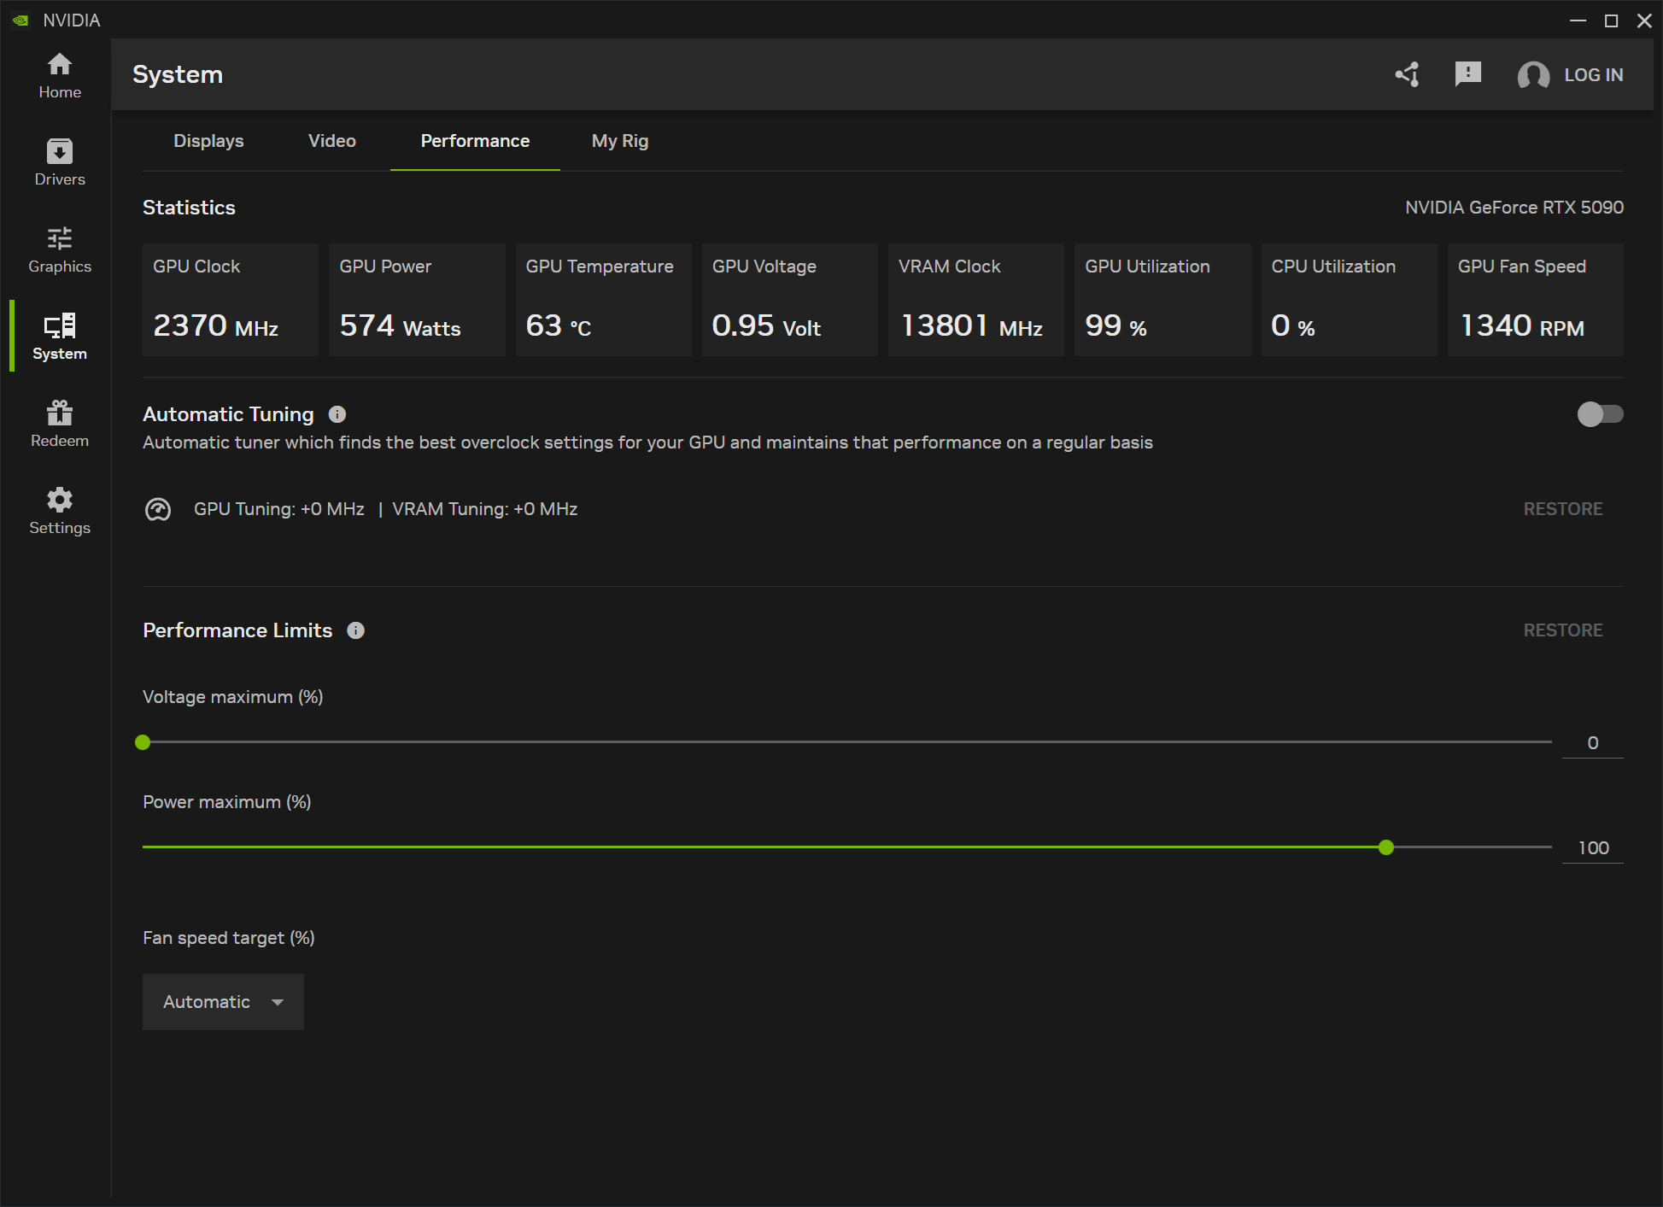Enable the Automatic Tuning switch
The width and height of the screenshot is (1663, 1207).
click(1600, 414)
